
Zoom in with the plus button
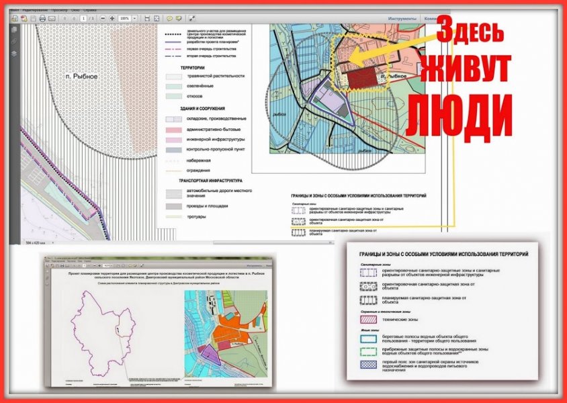coord(112,19)
